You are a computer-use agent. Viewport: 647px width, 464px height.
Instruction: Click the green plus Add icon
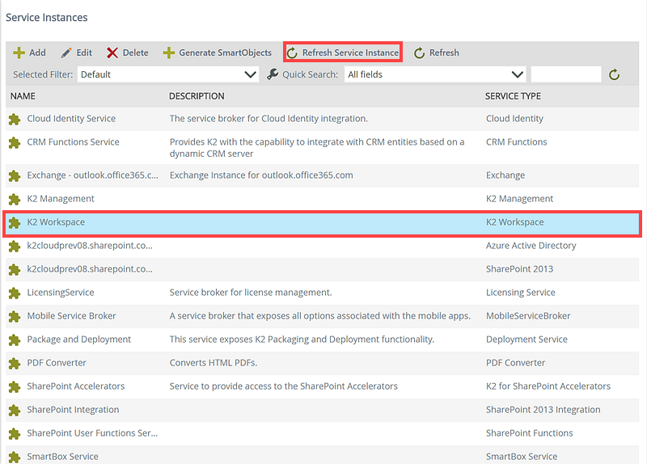[19, 53]
